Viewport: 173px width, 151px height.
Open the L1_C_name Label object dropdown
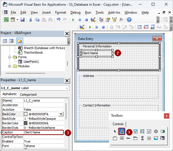click(67, 88)
